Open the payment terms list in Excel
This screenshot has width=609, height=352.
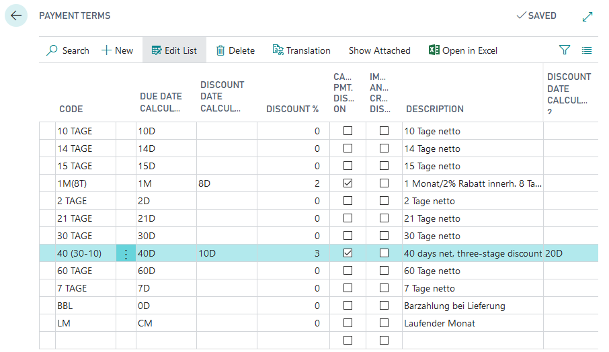coord(462,50)
